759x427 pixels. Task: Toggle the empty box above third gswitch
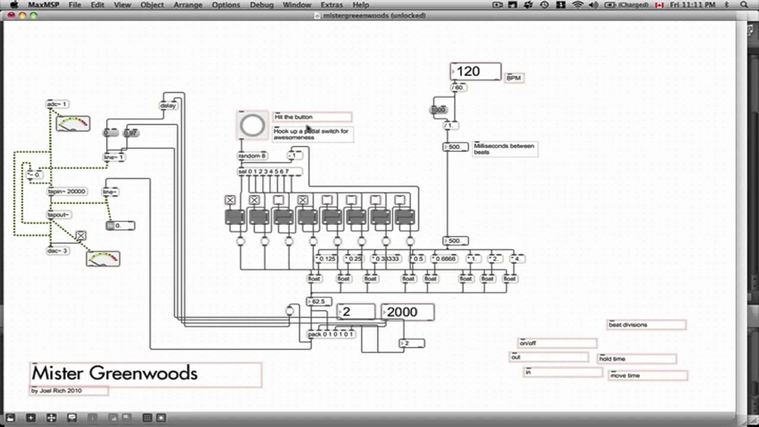point(279,200)
